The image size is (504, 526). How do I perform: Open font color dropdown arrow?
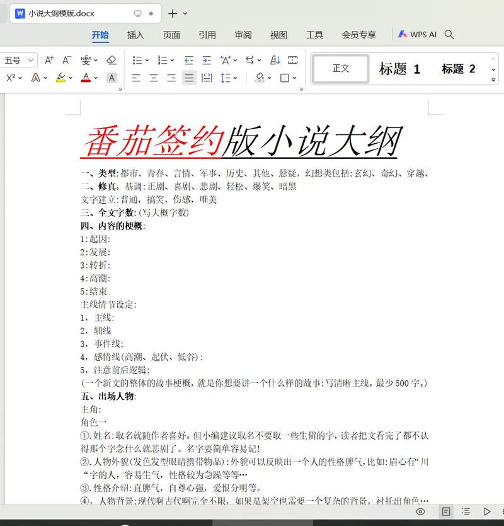[x=96, y=78]
